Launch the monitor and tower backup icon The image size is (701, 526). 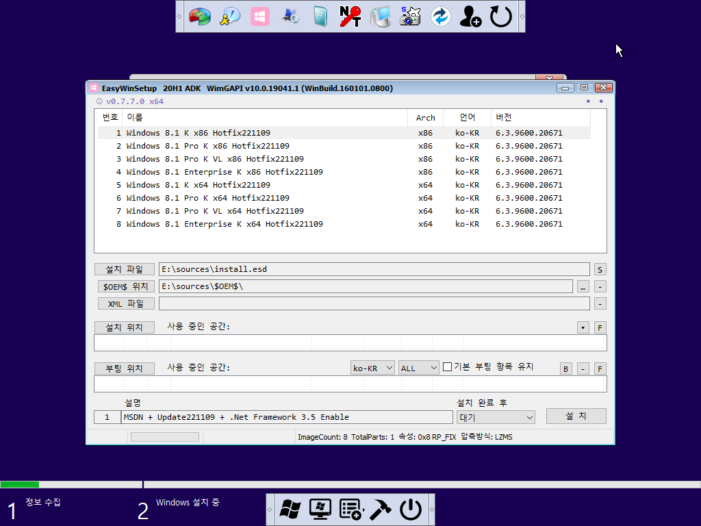pyautogui.click(x=381, y=16)
